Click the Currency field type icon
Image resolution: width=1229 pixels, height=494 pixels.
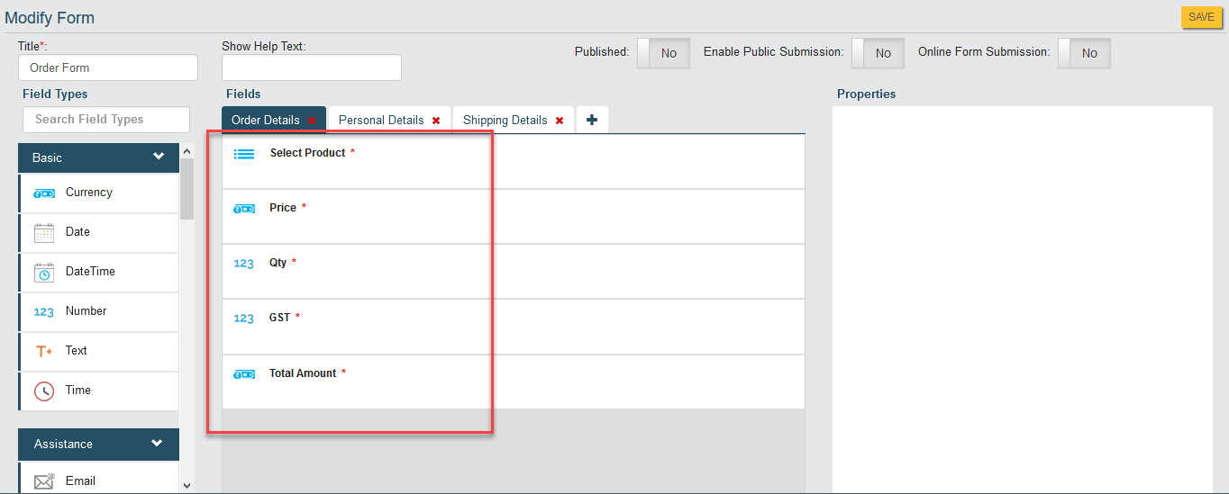click(x=44, y=193)
